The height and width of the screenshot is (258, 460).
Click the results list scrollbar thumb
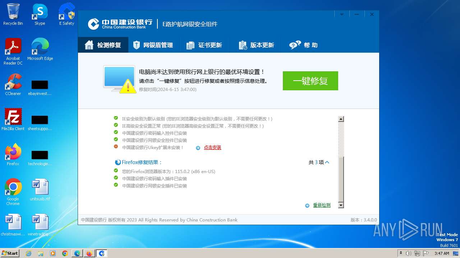click(341, 179)
